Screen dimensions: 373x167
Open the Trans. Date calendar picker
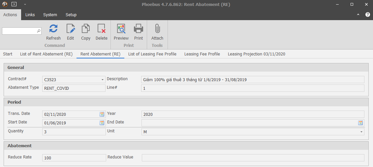[102, 114]
